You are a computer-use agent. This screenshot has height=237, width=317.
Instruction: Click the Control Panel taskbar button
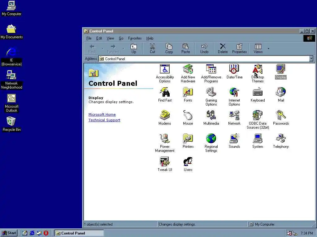tap(79, 233)
